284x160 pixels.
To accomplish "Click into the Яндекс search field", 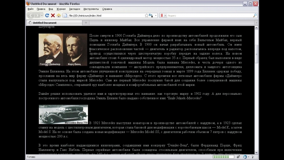I will [210, 16].
